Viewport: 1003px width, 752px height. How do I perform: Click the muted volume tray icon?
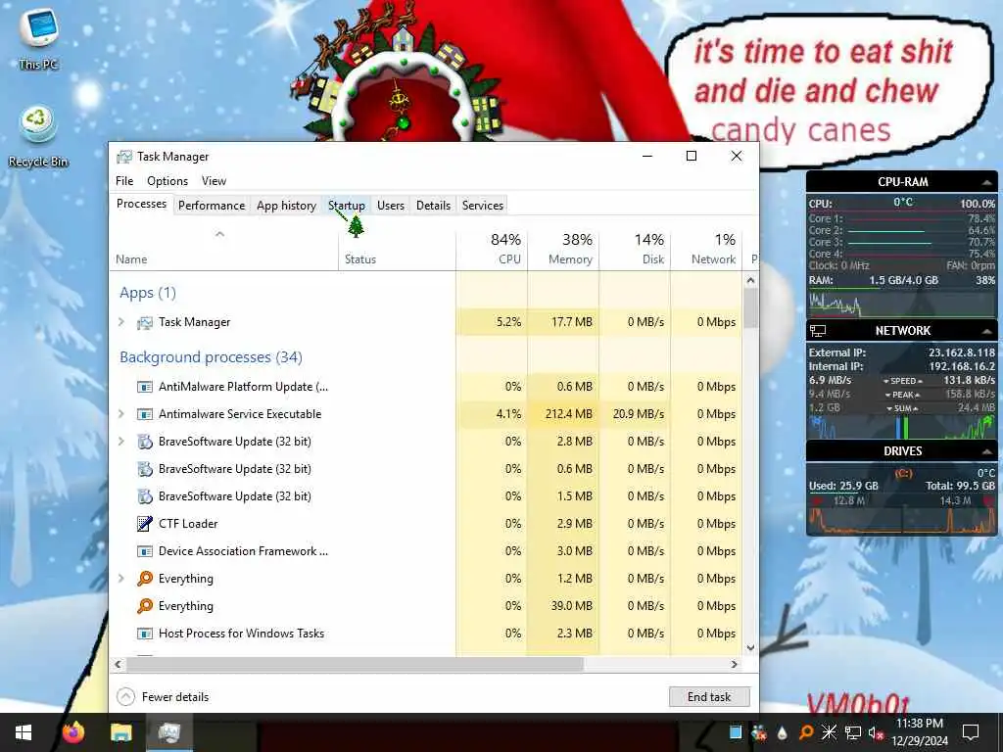877,733
